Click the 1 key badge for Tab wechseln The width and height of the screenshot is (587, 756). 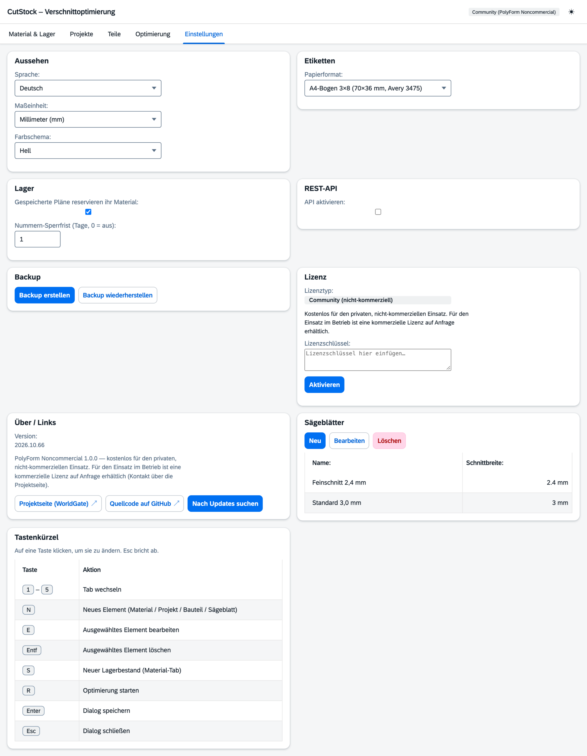[x=28, y=589]
